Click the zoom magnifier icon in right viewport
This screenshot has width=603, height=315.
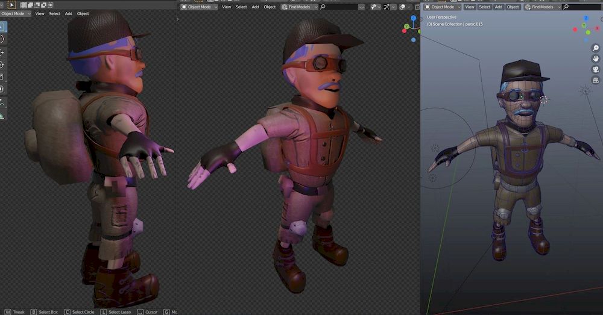coord(595,49)
